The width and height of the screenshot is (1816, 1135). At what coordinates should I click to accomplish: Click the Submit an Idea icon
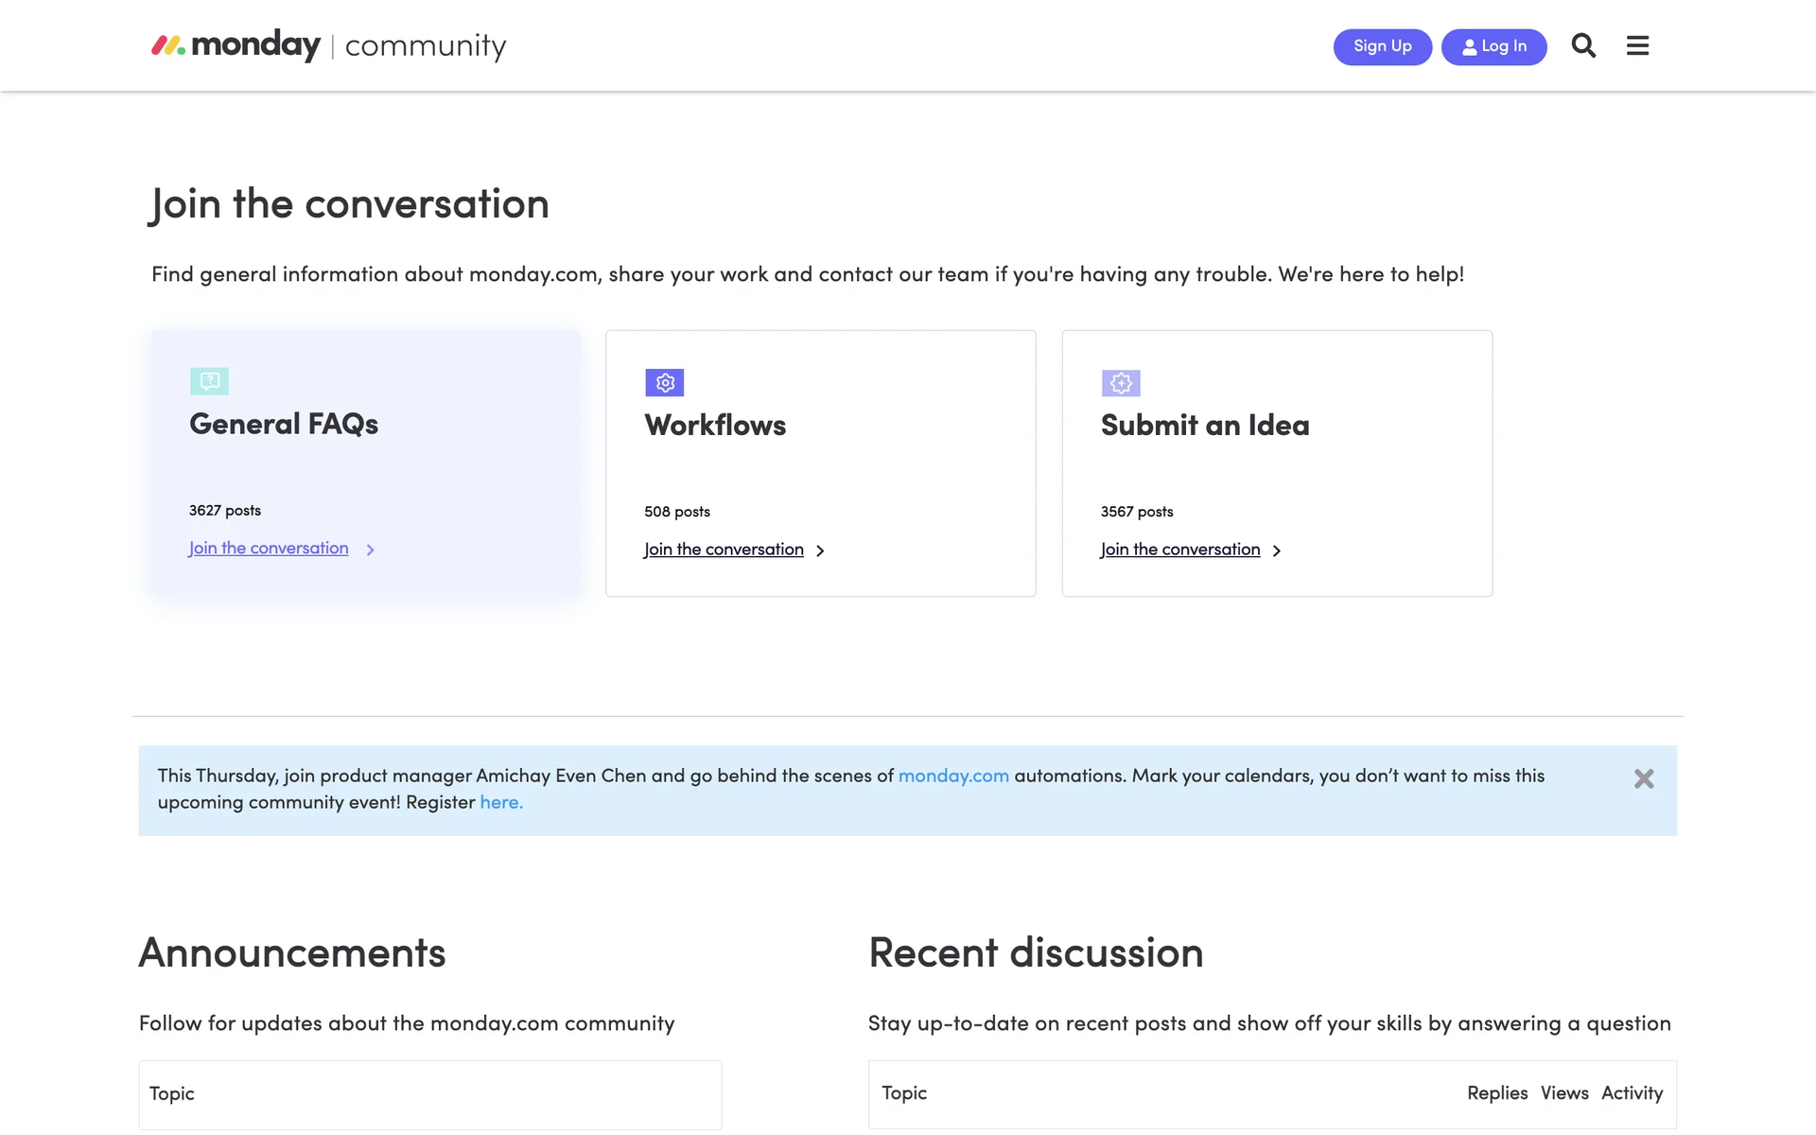click(1121, 383)
